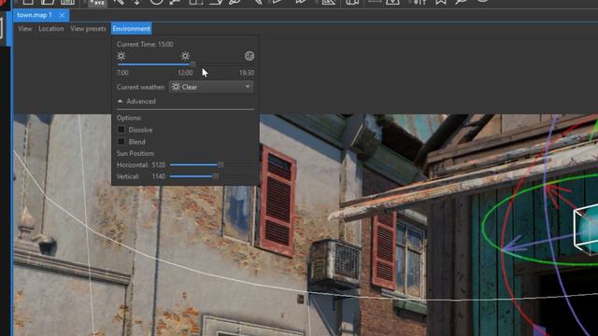This screenshot has height=336, width=598.
Task: Click the Horizontal value 5120
Action: click(159, 165)
